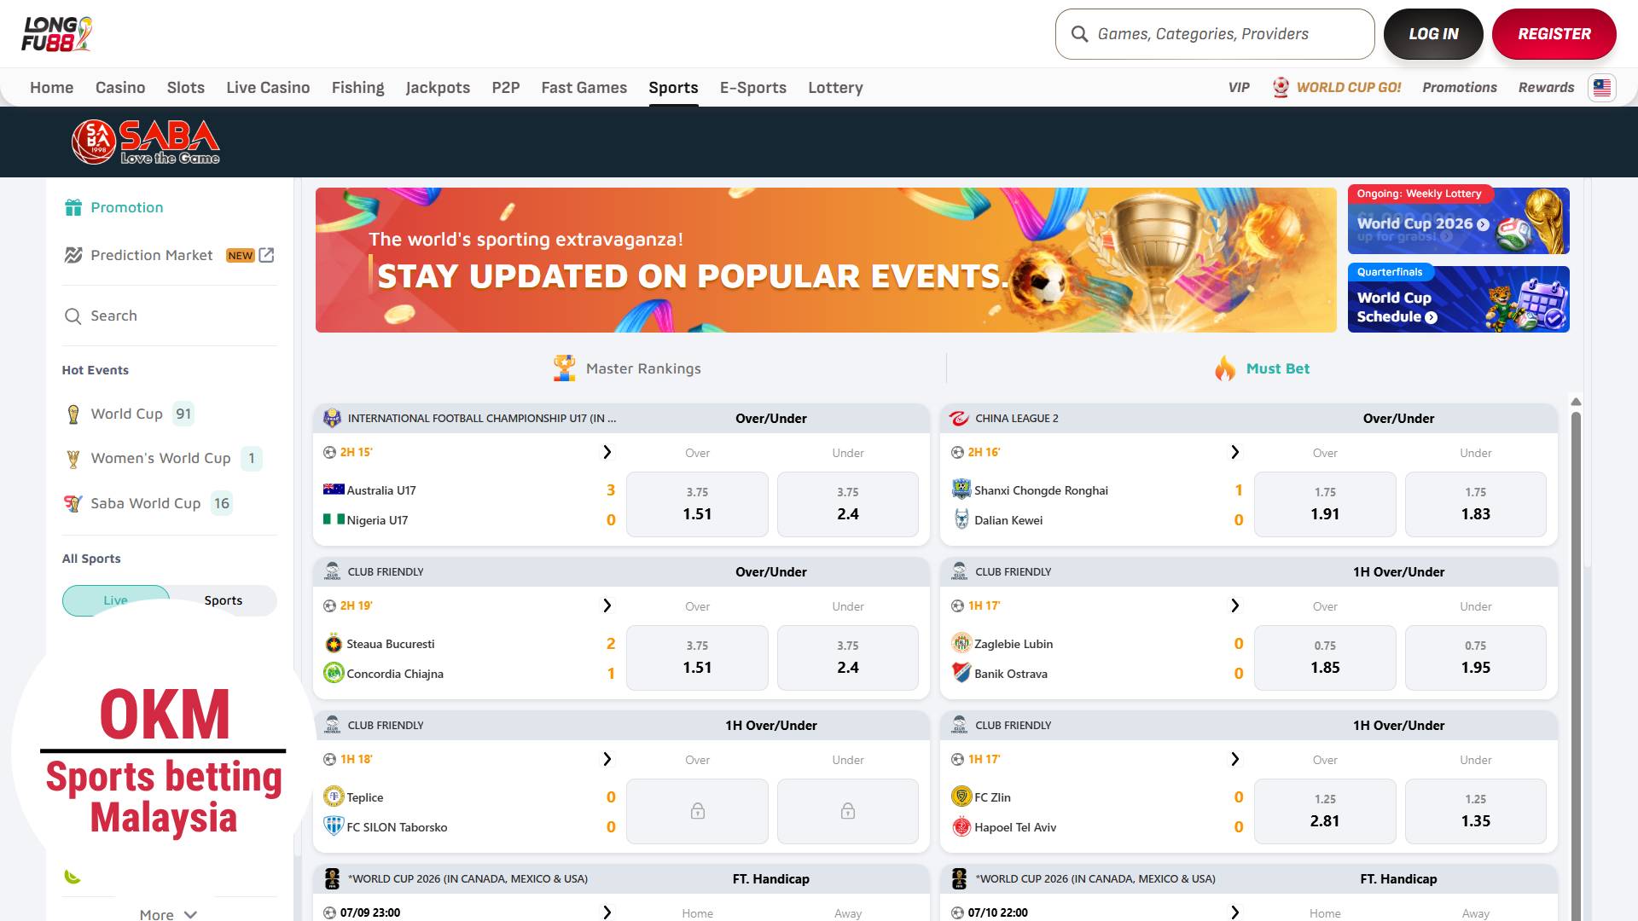Open the Lottery menu
1638x921 pixels.
click(x=836, y=88)
